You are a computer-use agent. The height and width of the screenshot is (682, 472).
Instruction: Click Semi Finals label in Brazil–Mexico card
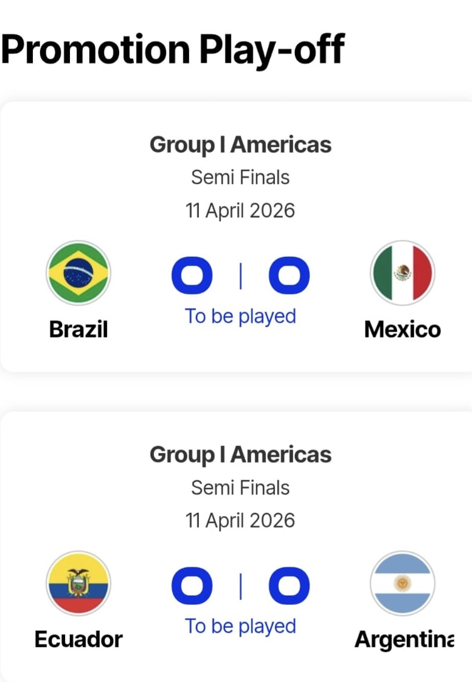click(240, 178)
